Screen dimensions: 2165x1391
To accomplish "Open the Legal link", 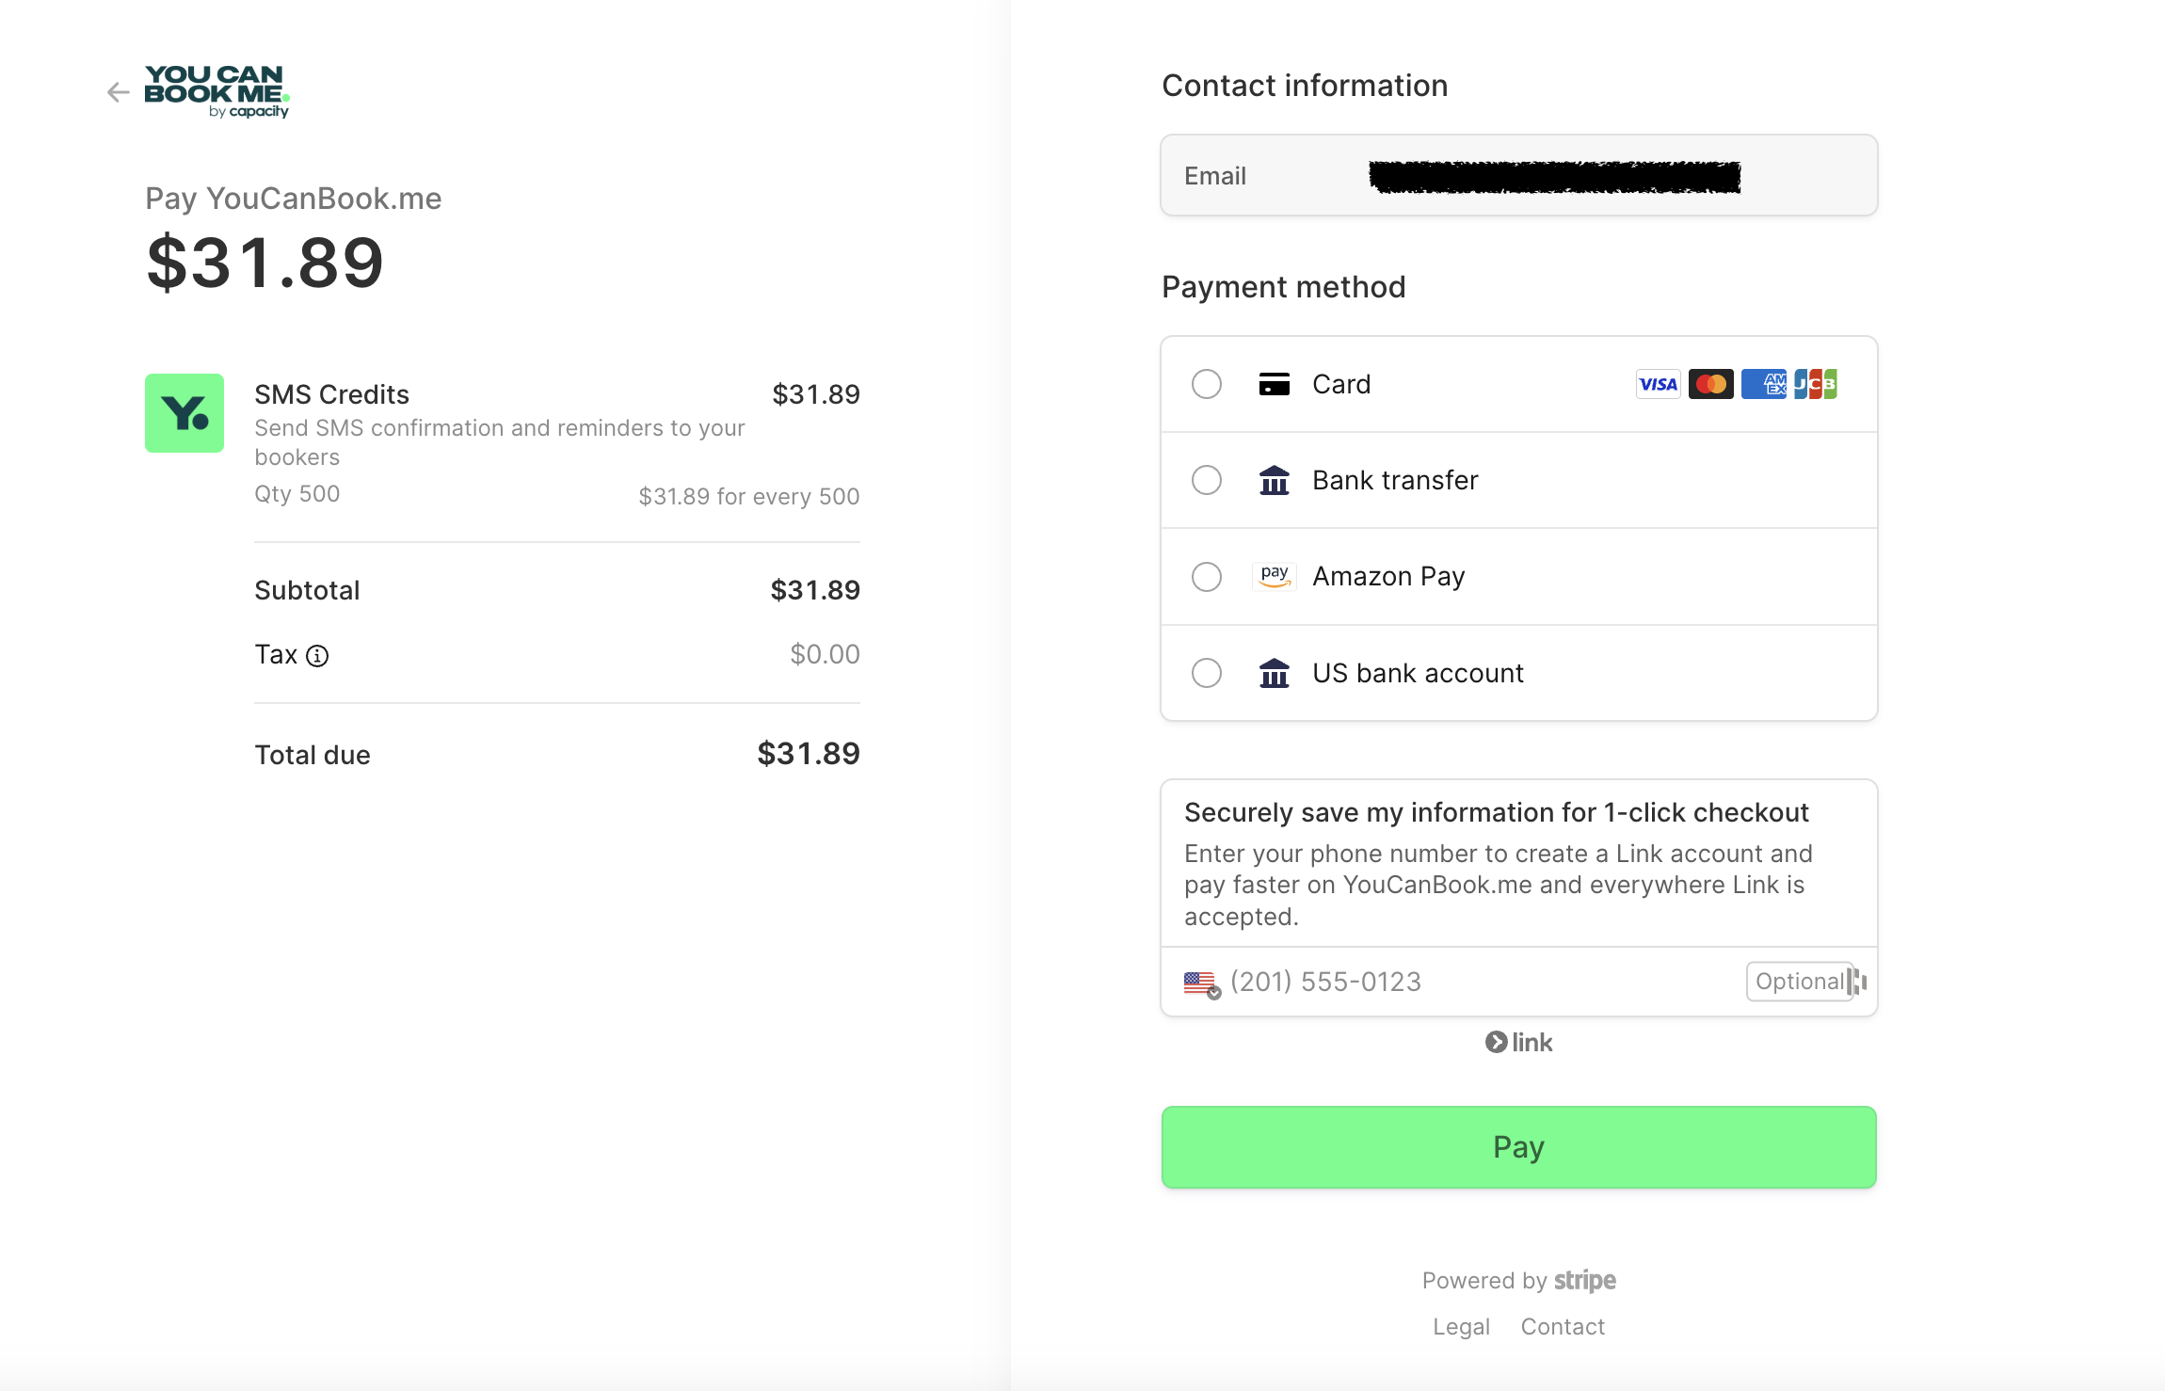I will tap(1461, 1327).
